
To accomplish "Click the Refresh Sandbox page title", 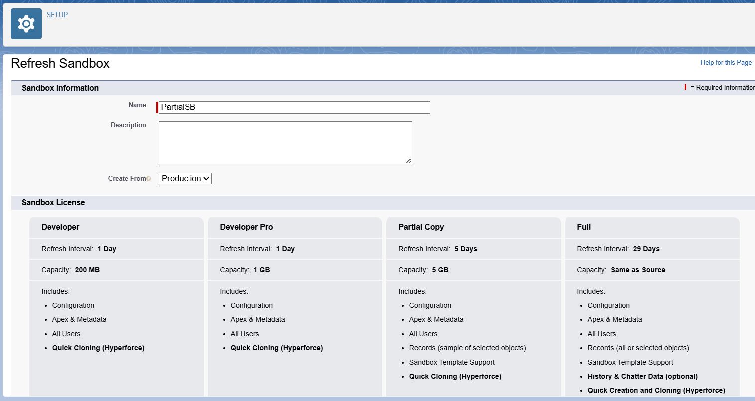I will click(60, 63).
